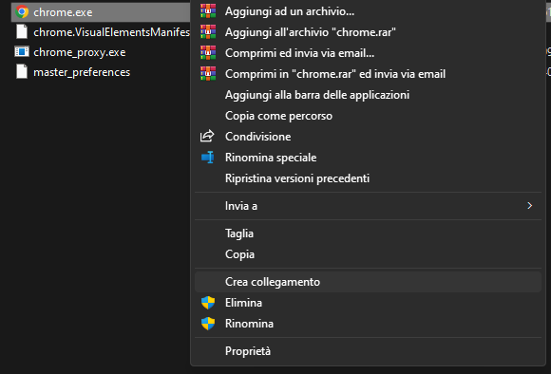Click the Chrome icon beside chrome.exe
Viewport: 551px width, 374px height.
tap(22, 12)
